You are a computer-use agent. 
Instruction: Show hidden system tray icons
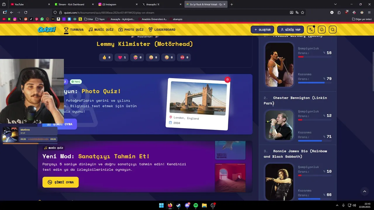tap(337, 205)
